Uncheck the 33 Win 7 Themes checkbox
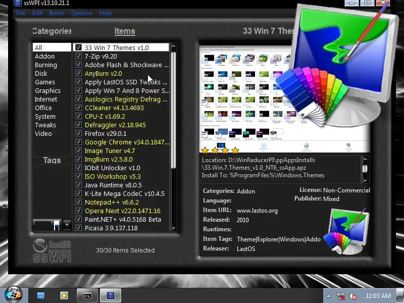Viewport: 404px width, 303px height. [78, 47]
